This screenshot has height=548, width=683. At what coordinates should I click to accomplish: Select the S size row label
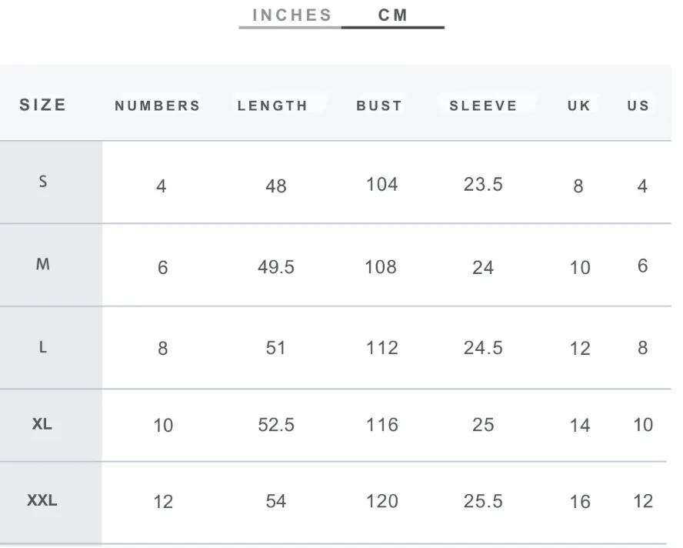click(x=43, y=182)
